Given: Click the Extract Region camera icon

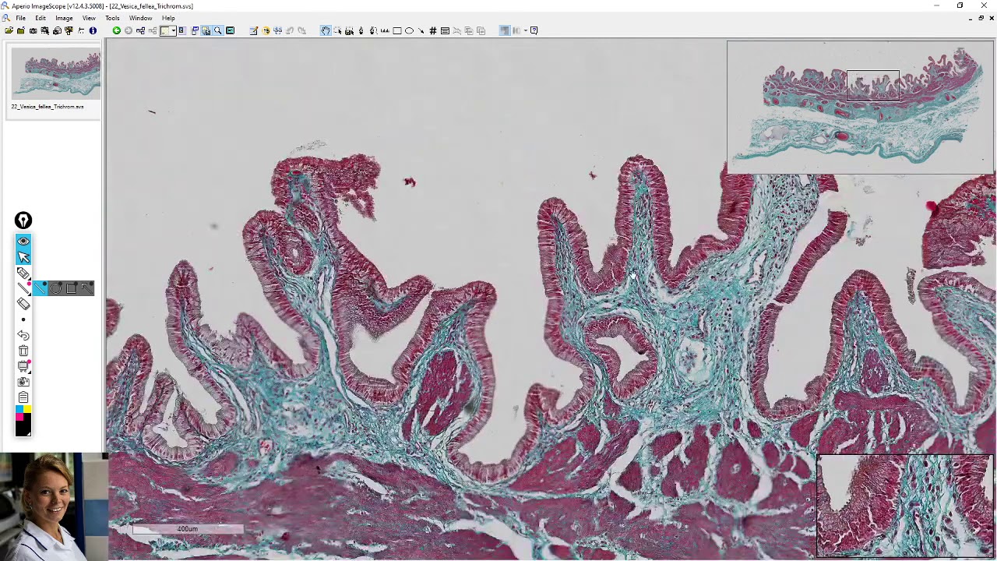Looking at the screenshot, I should (44, 30).
